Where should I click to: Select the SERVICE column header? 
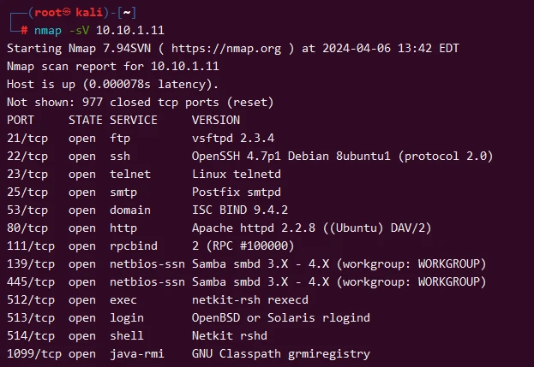coord(134,120)
